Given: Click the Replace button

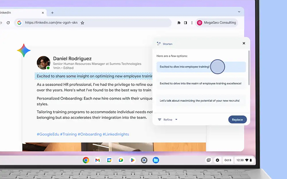Looking at the screenshot, I should coord(237,120).
